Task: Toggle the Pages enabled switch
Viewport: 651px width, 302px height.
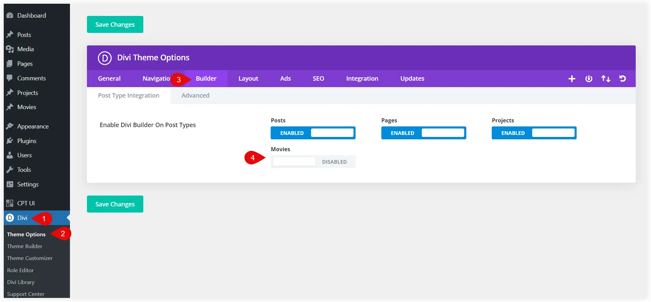Action: tap(423, 133)
